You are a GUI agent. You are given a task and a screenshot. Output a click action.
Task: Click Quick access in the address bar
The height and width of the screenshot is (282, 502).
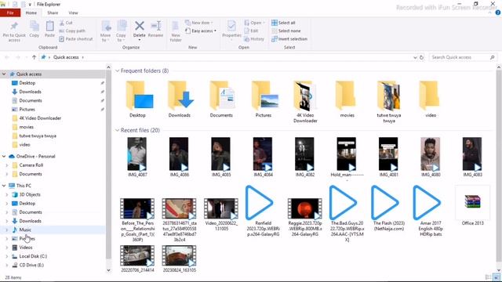tap(66, 57)
